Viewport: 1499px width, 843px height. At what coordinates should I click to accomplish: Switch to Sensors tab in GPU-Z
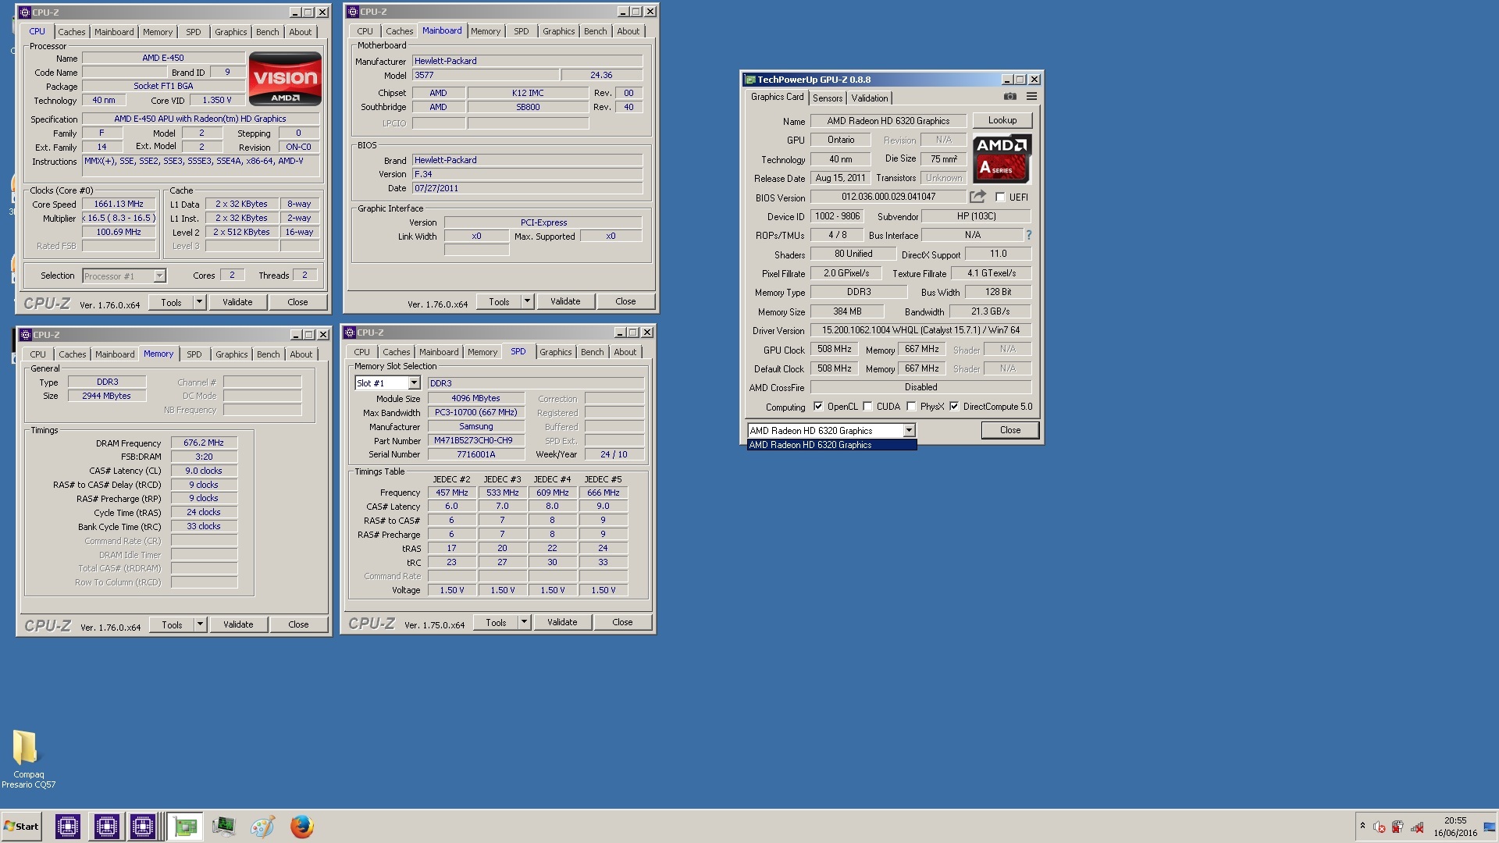pyautogui.click(x=828, y=98)
